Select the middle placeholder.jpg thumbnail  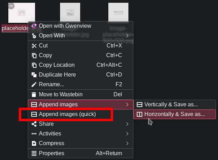(x=70, y=12)
